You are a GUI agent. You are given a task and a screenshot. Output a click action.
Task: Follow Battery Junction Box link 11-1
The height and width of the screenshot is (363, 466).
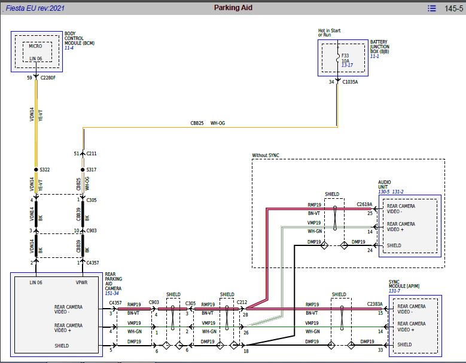(374, 56)
